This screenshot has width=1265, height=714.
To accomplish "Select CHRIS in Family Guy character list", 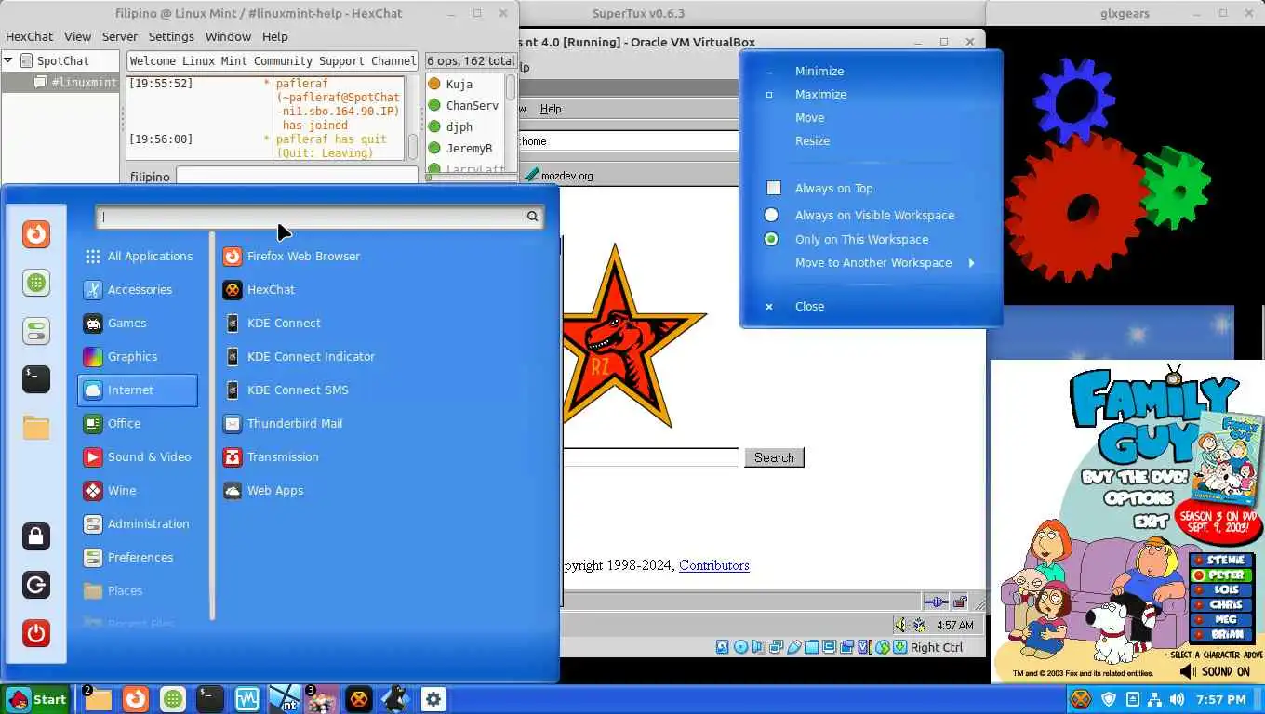I will point(1220,605).
